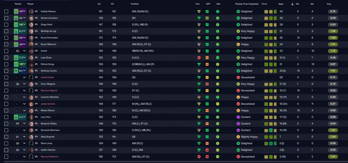Open info icon beside Amad's portrait

[36, 51]
